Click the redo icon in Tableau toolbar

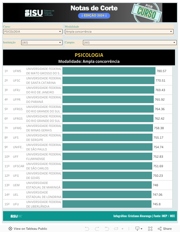point(97,228)
